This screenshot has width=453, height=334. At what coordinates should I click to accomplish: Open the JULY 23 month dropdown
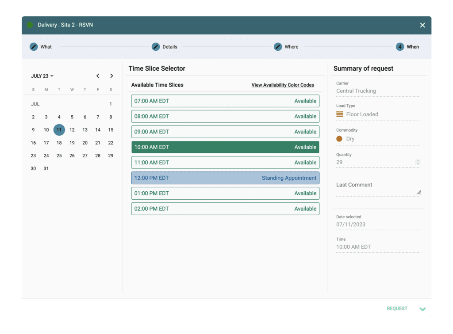[42, 76]
